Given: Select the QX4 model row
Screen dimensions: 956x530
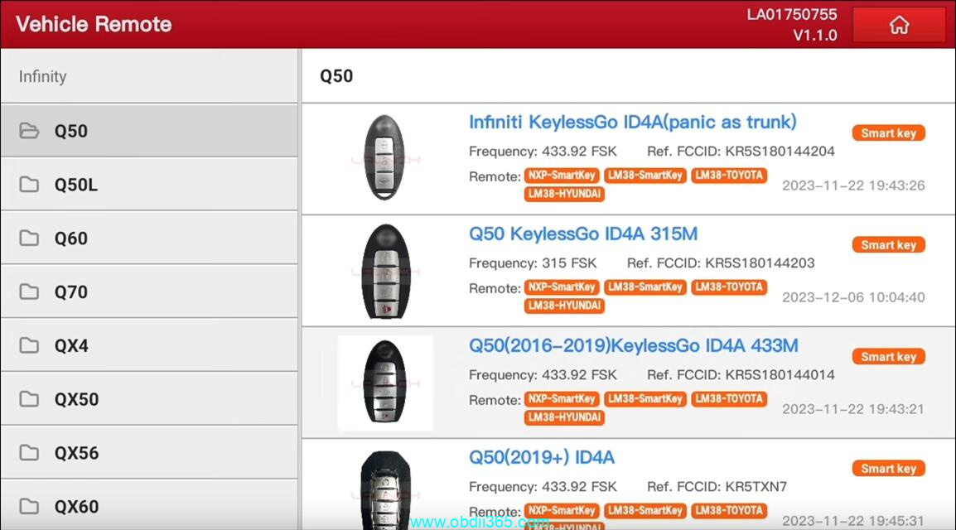Looking at the screenshot, I should pos(149,344).
